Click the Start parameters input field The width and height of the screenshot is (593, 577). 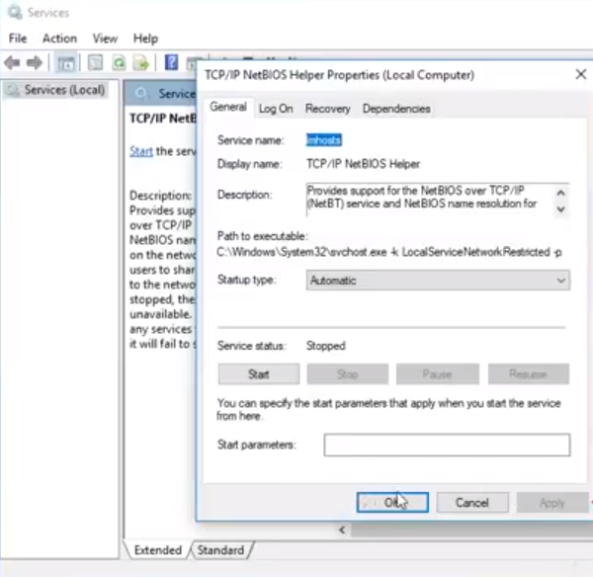pyautogui.click(x=447, y=445)
